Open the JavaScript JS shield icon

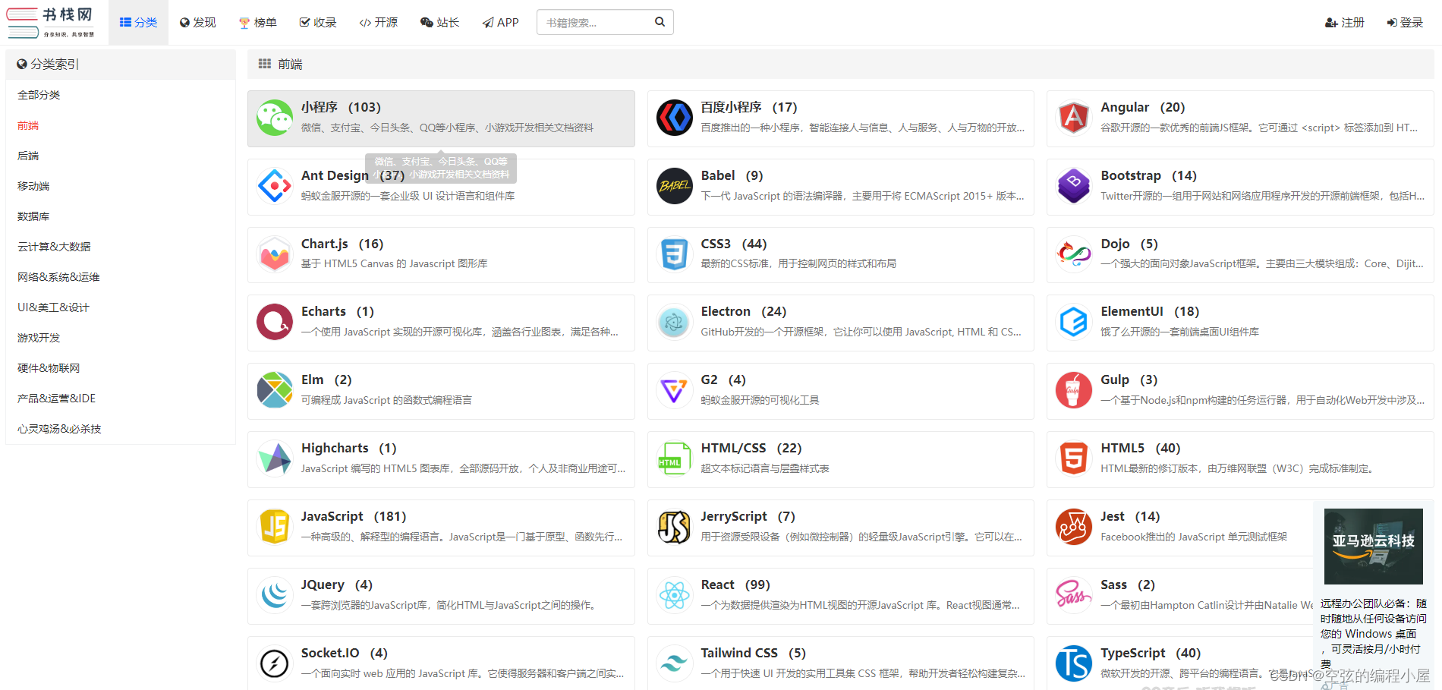275,527
